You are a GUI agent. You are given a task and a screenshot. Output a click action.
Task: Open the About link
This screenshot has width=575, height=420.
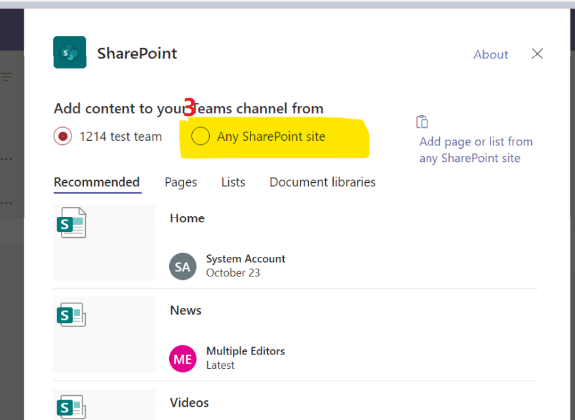click(x=490, y=54)
